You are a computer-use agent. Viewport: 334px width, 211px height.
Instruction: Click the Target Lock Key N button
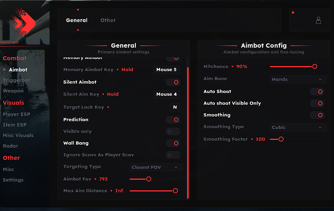click(x=175, y=107)
